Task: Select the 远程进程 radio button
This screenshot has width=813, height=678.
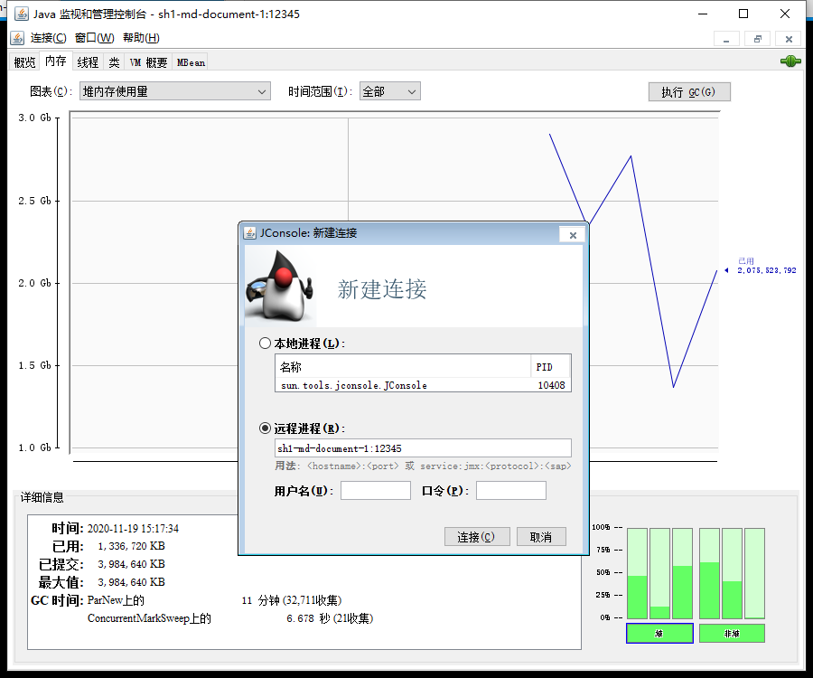Action: [265, 427]
